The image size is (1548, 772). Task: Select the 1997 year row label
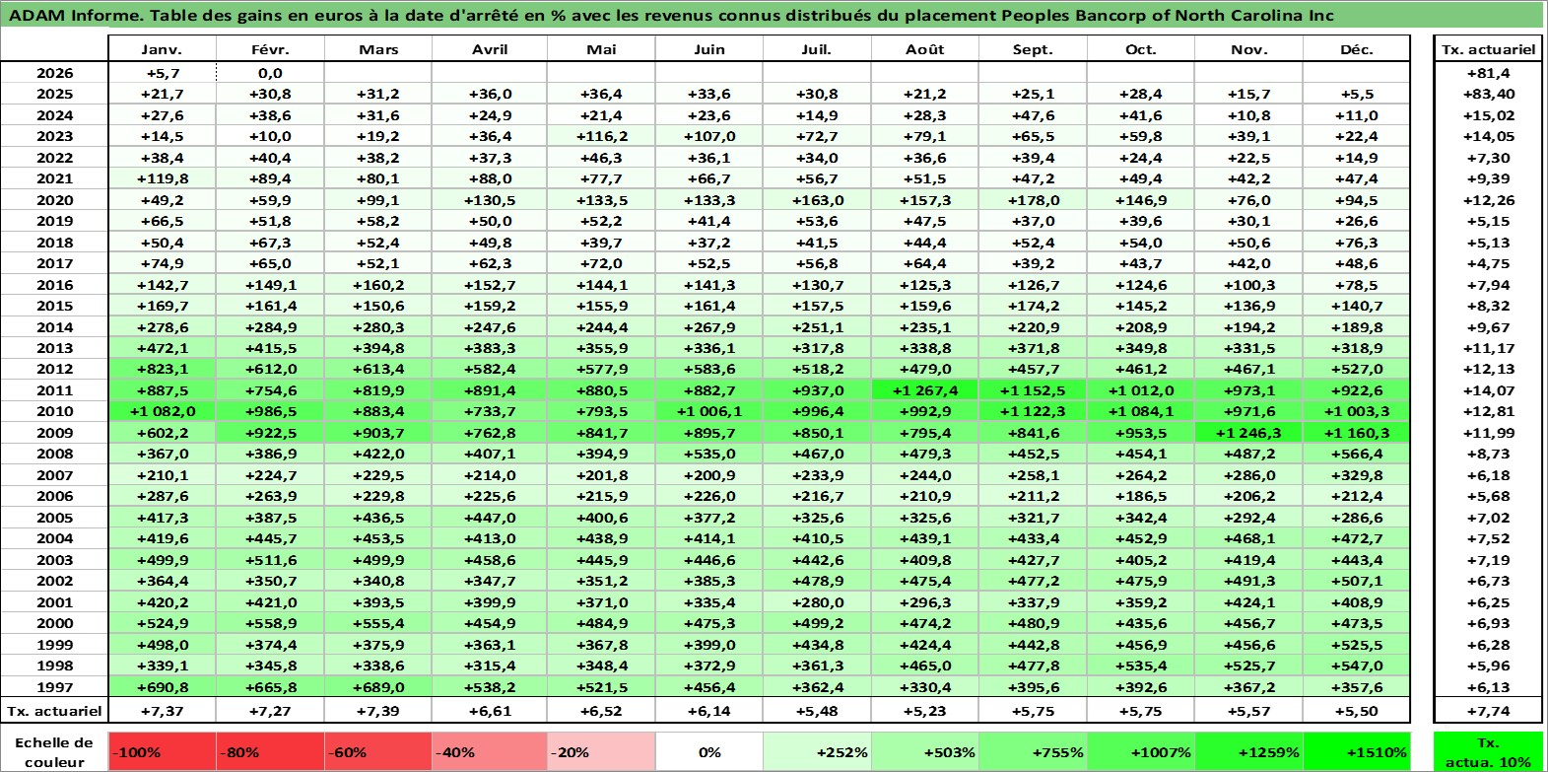[x=54, y=687]
